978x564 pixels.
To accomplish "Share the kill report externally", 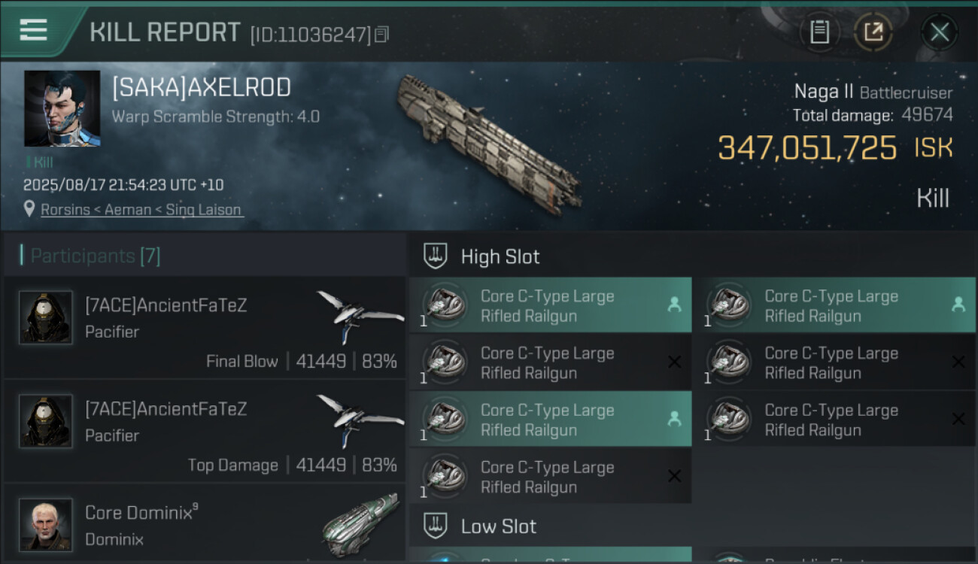I will click(873, 32).
